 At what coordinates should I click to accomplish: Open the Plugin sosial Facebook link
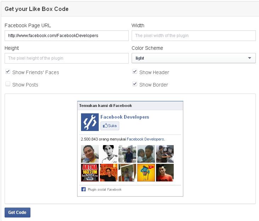click(105, 190)
